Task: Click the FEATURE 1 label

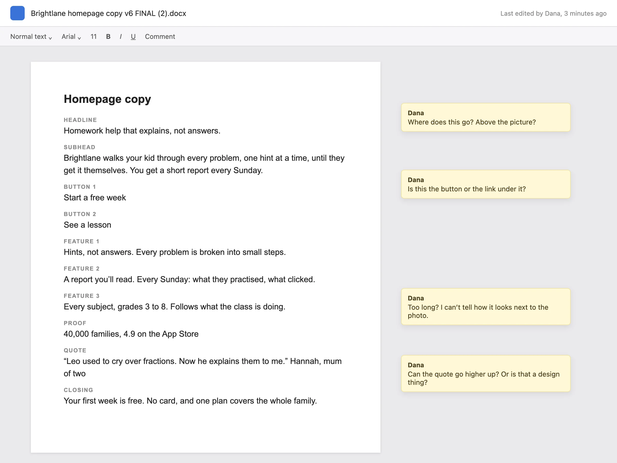Action: (81, 242)
